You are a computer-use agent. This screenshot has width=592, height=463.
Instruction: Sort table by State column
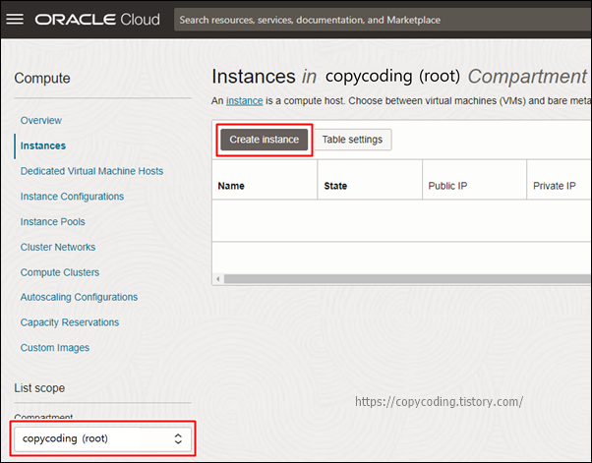[335, 186]
